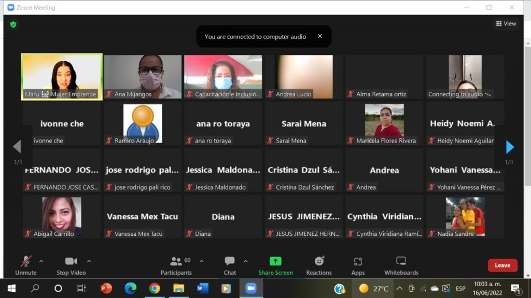The image size is (531, 298).
Task: Click Yohani Vanessa Pérez participant tile
Action: tap(465, 171)
